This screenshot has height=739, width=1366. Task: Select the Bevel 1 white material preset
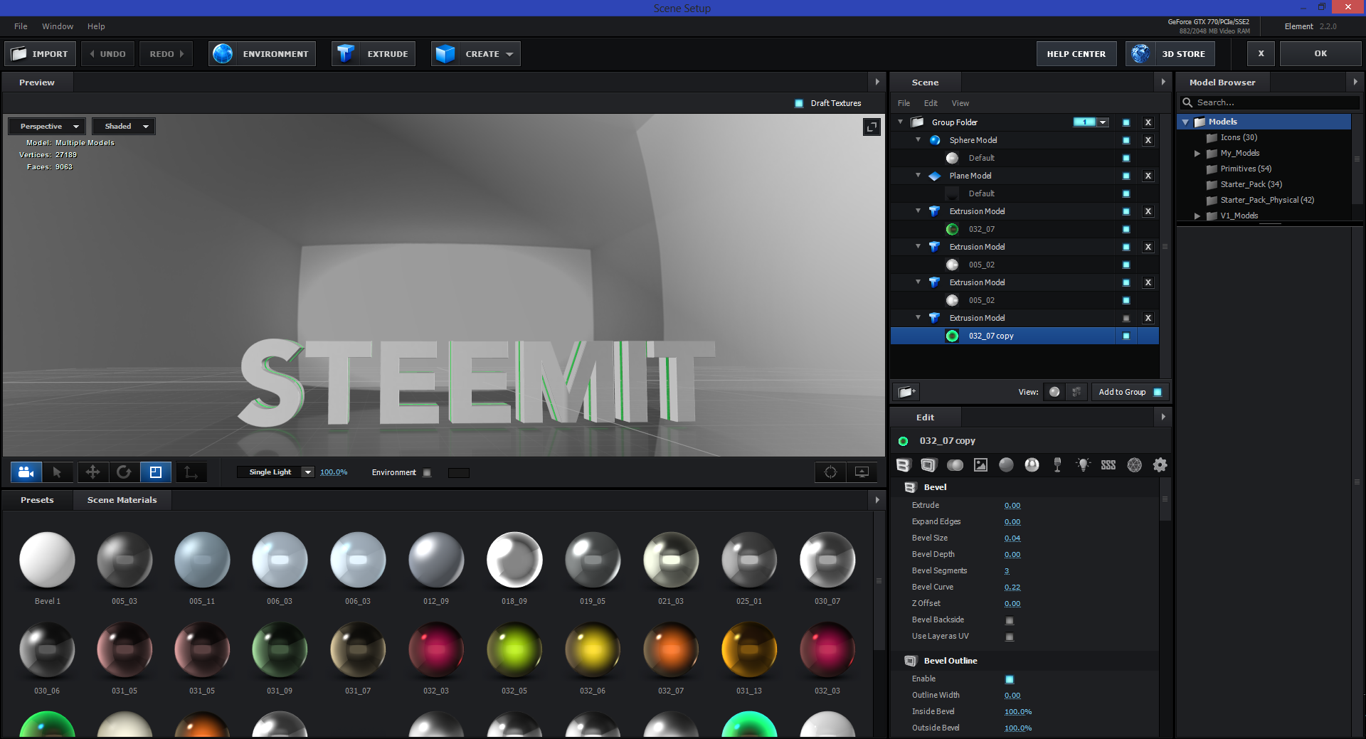[x=47, y=560]
